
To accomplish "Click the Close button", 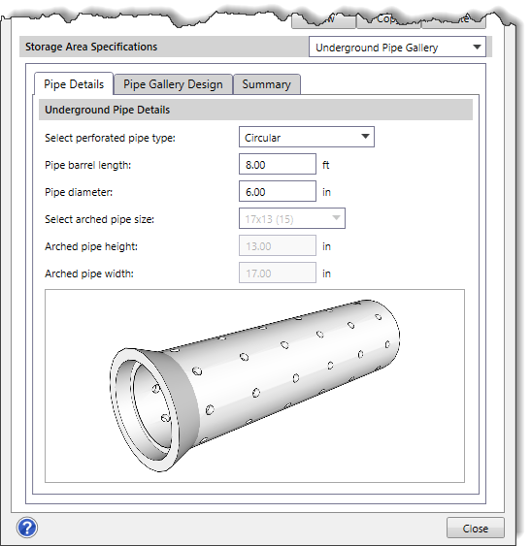I will pyautogui.click(x=476, y=528).
